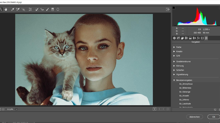
Task: Choose the Red Eye Removal tool
Action: point(42,9)
